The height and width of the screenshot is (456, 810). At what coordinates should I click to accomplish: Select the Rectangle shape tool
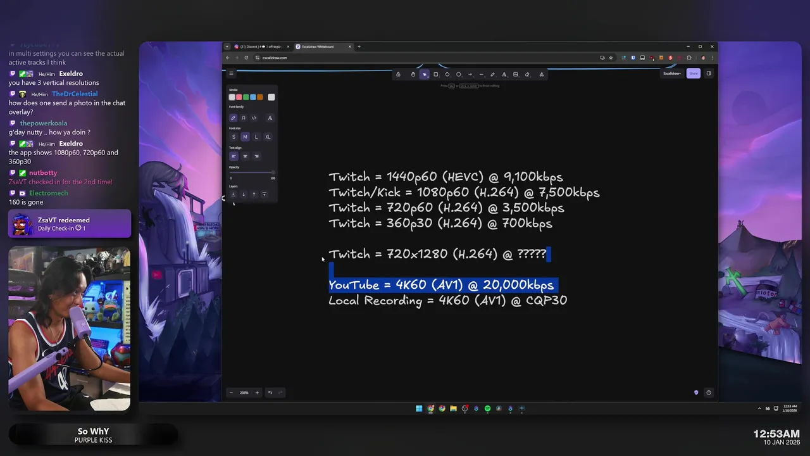pyautogui.click(x=435, y=74)
